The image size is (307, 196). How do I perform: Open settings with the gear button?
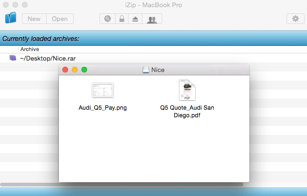(x=296, y=19)
